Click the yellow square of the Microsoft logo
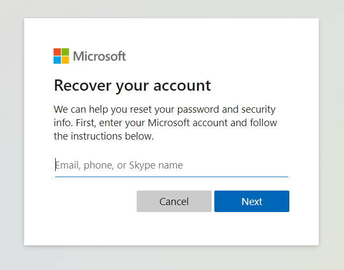 (65, 60)
